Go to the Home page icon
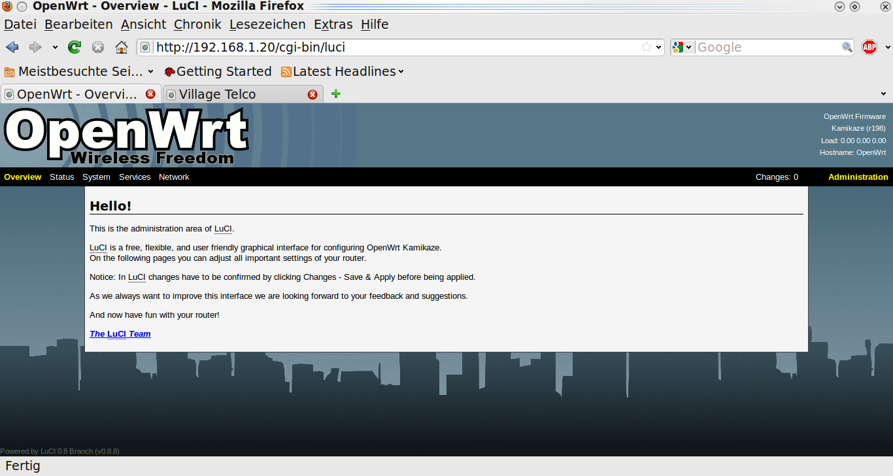 pyautogui.click(x=122, y=47)
